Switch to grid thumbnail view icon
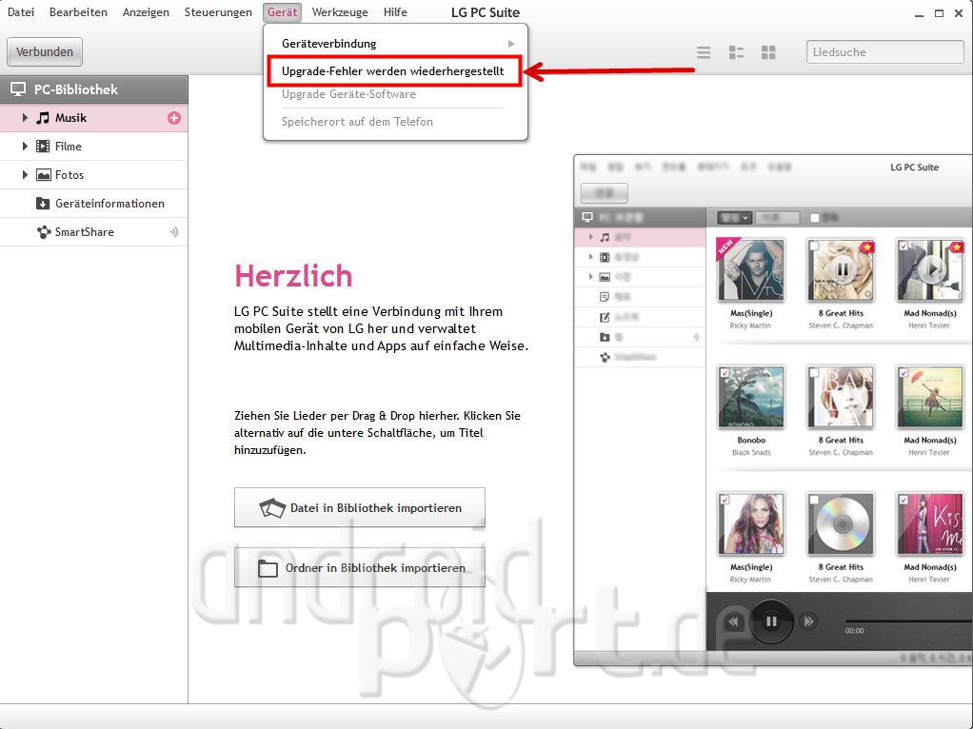Viewport: 973px width, 729px height. (769, 52)
